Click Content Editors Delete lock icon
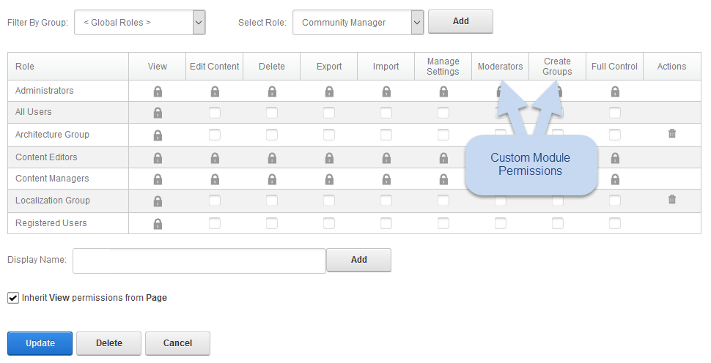Viewport: 711px width, 363px height. click(x=272, y=158)
